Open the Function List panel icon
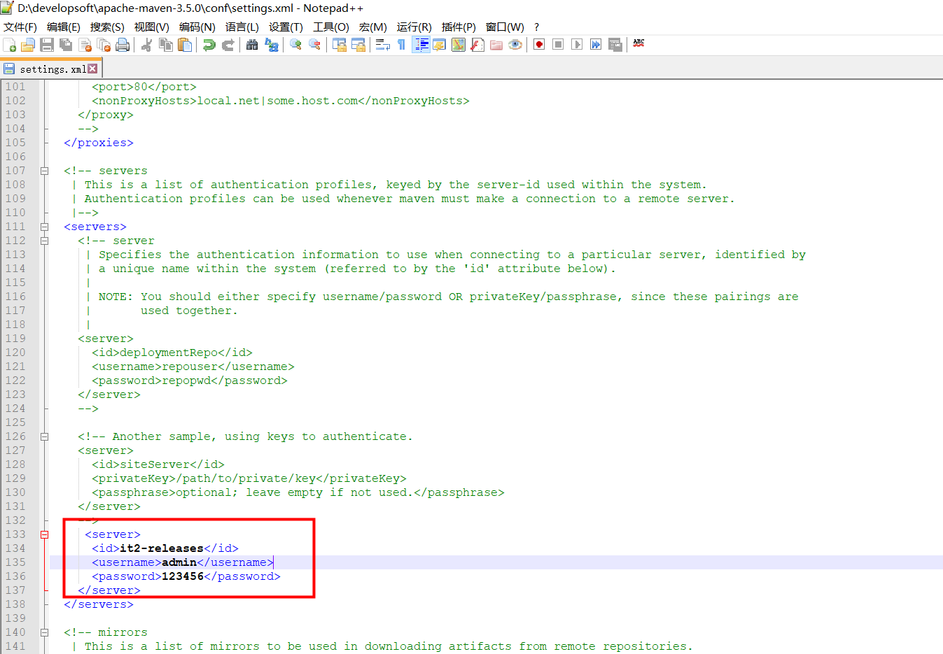 pos(477,45)
